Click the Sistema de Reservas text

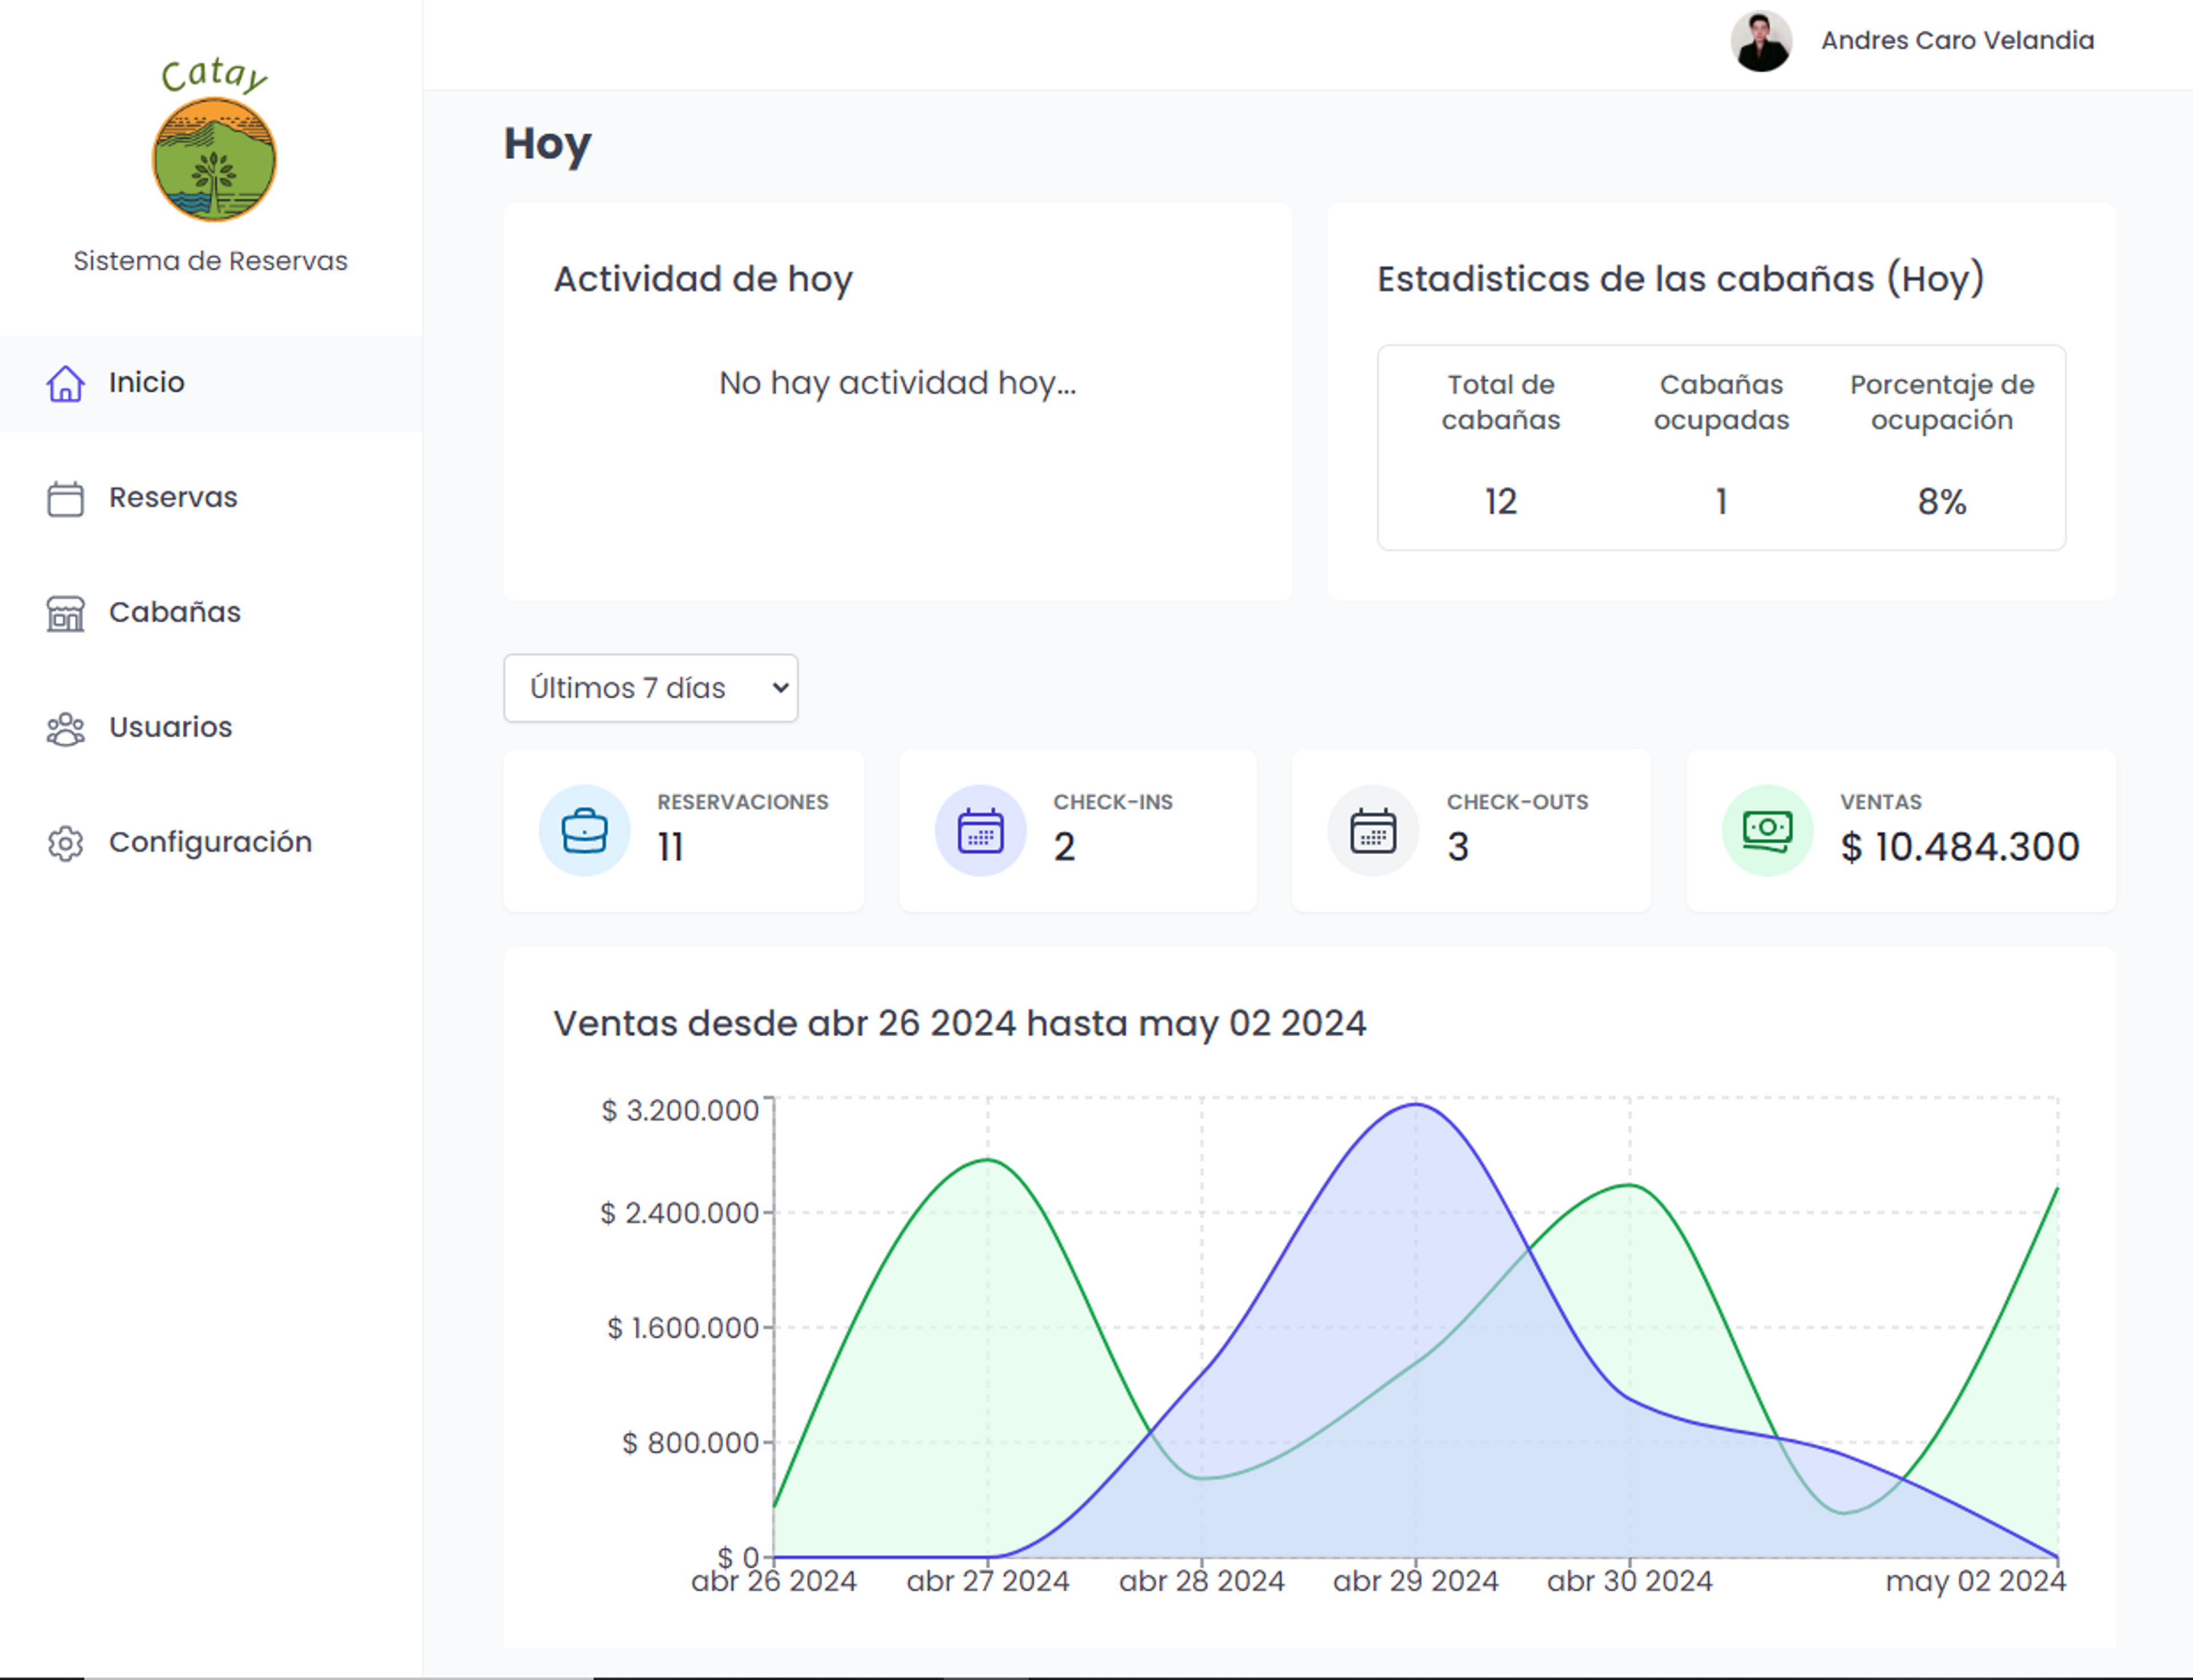211,261
